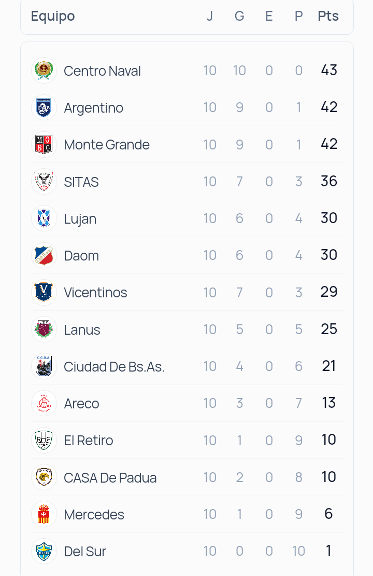
Task: Click the Pts column header
Action: (x=328, y=16)
